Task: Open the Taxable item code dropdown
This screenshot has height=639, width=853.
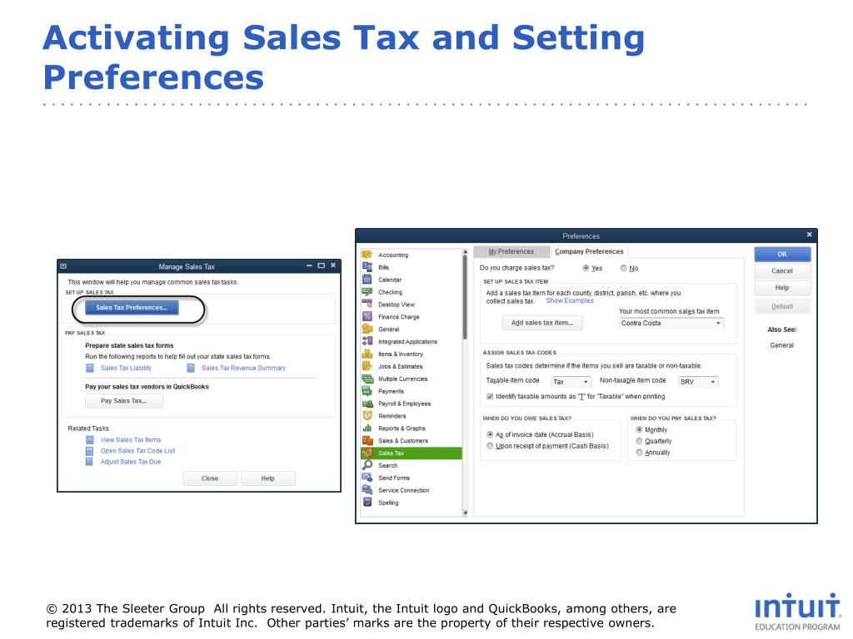Action: point(571,382)
